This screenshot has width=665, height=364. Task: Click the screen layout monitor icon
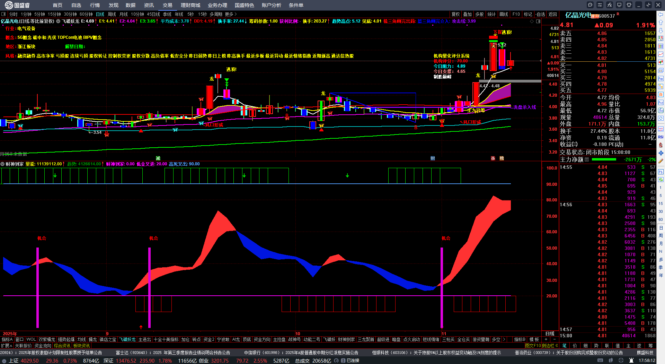click(x=619, y=5)
